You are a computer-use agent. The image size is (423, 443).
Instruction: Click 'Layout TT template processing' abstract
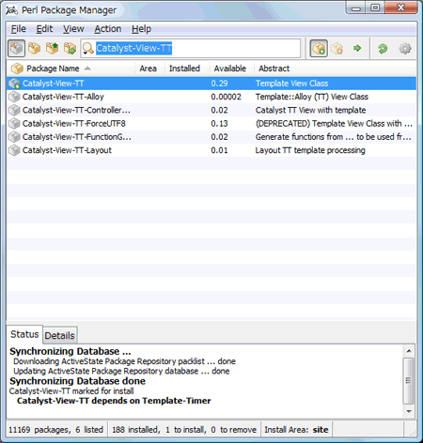coord(310,150)
